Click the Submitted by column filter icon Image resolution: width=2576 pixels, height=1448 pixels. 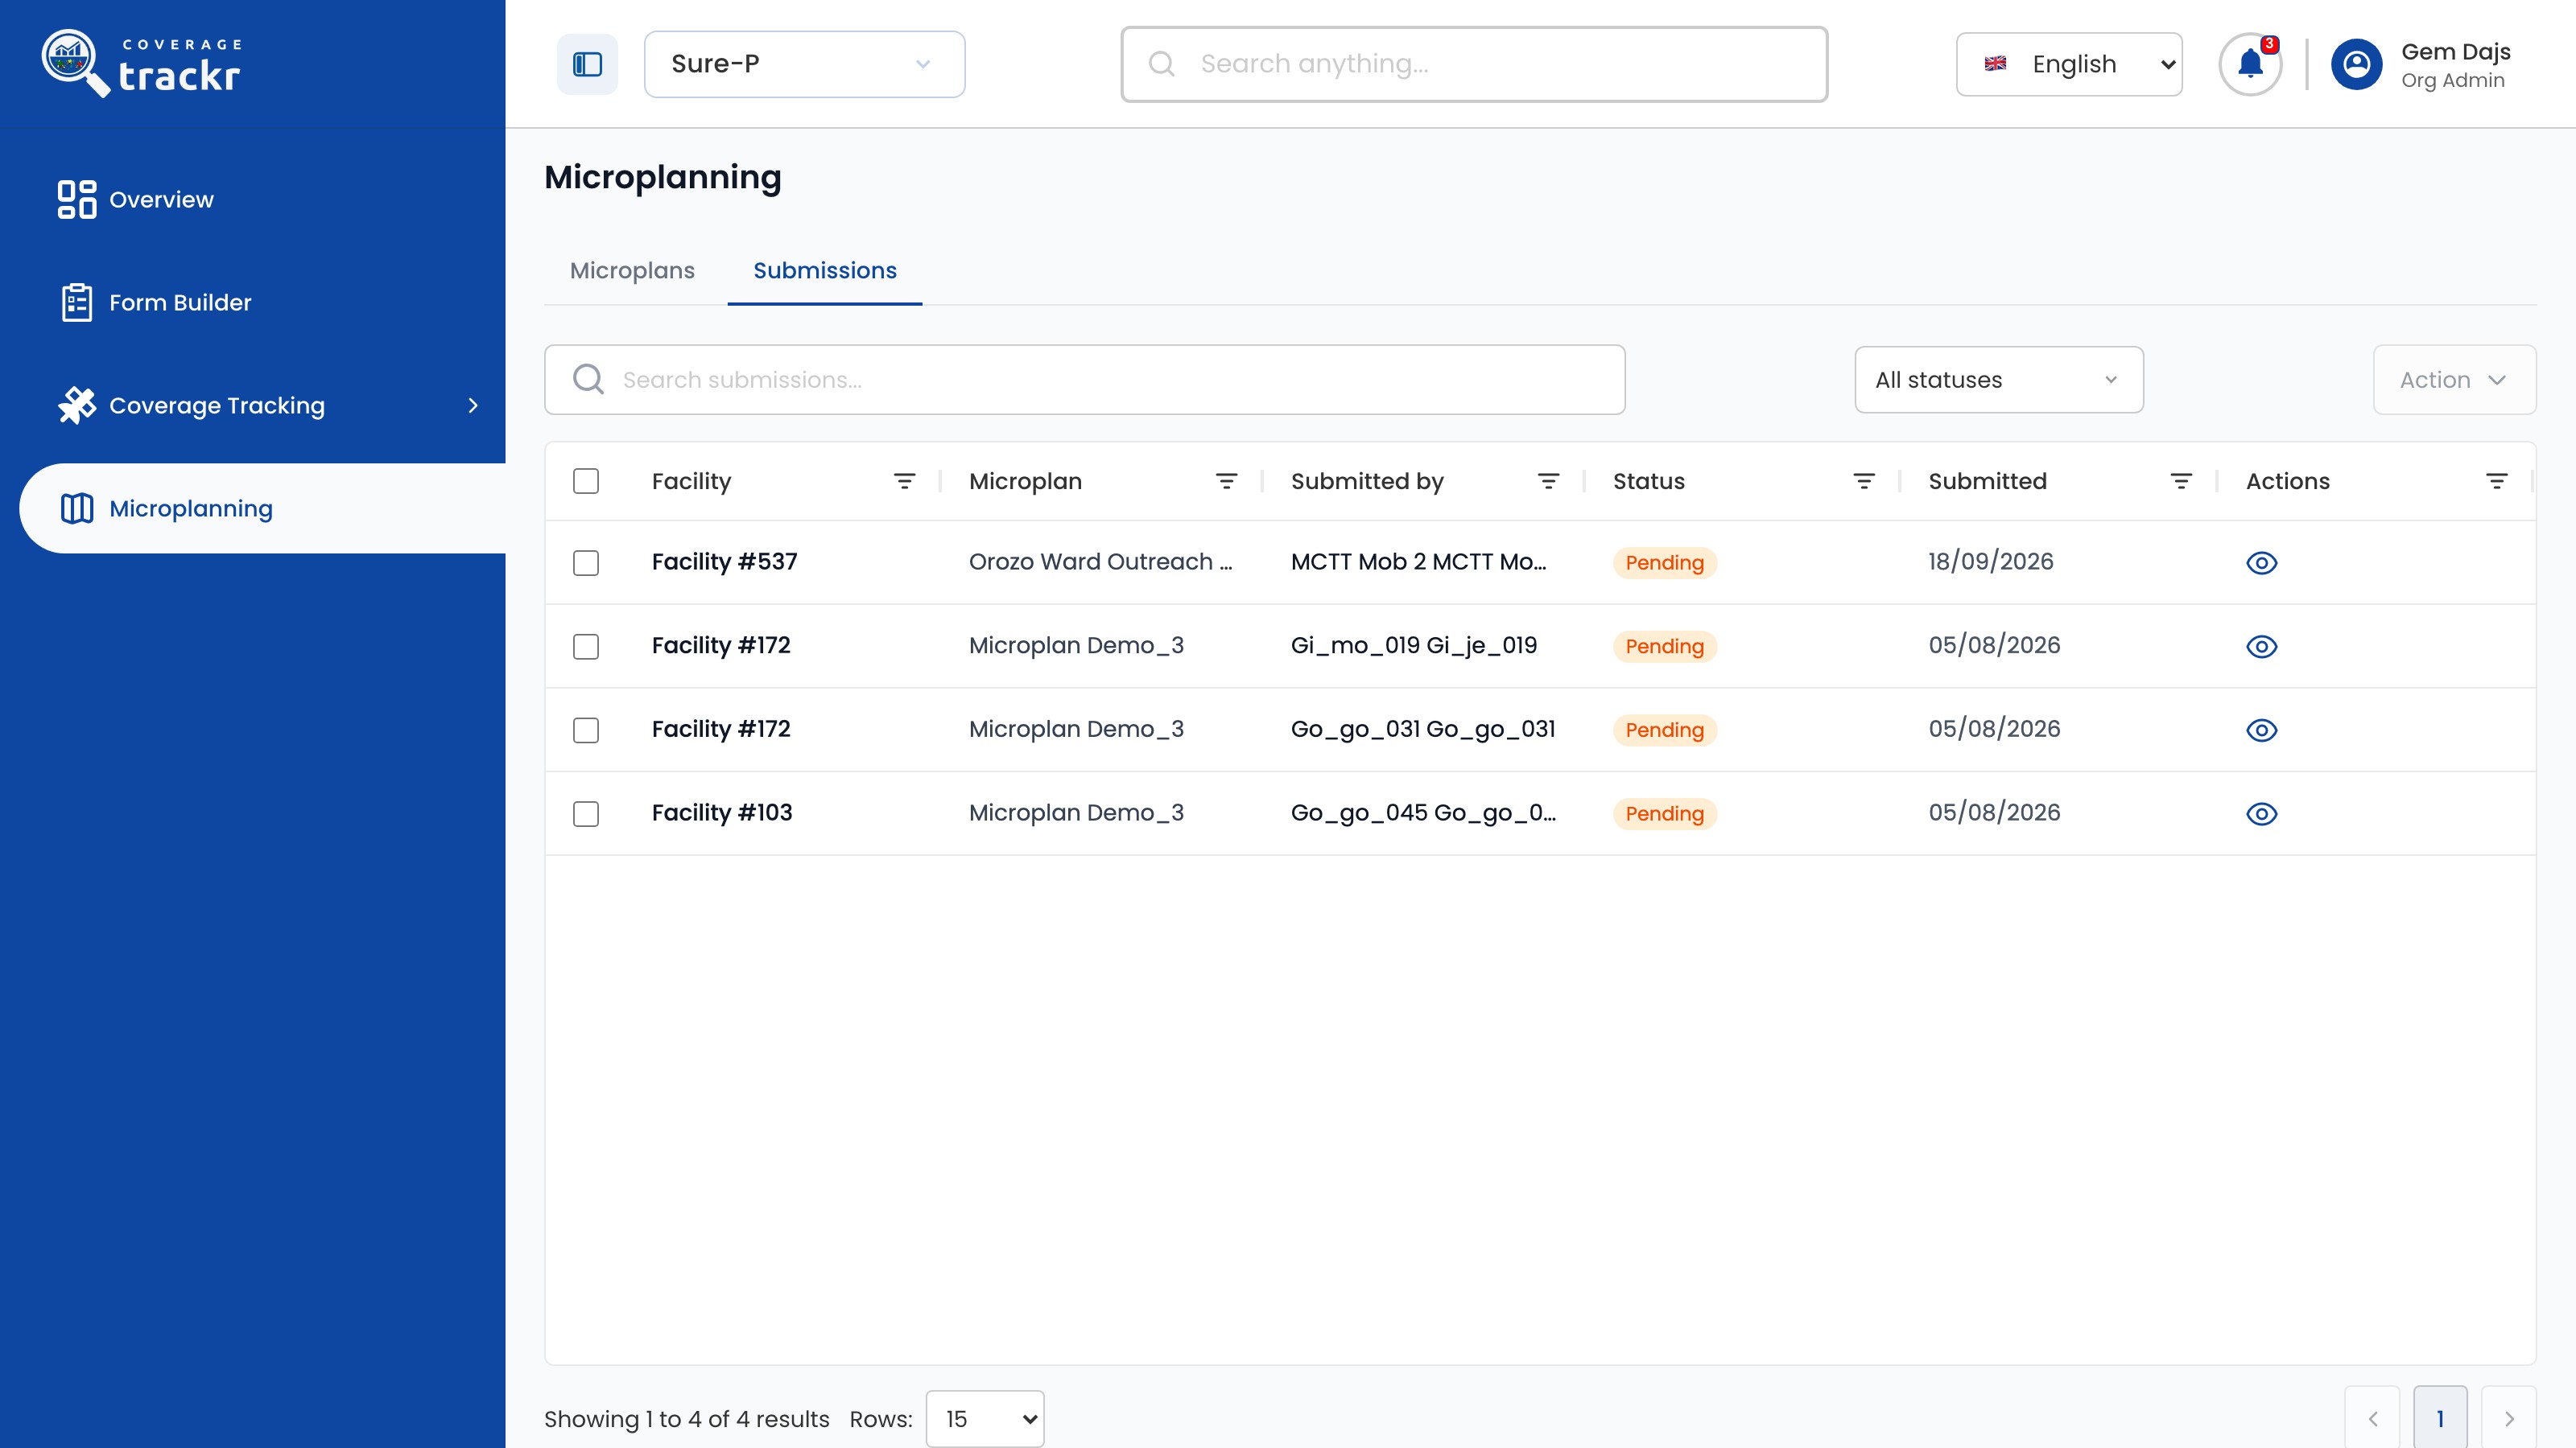point(1548,481)
